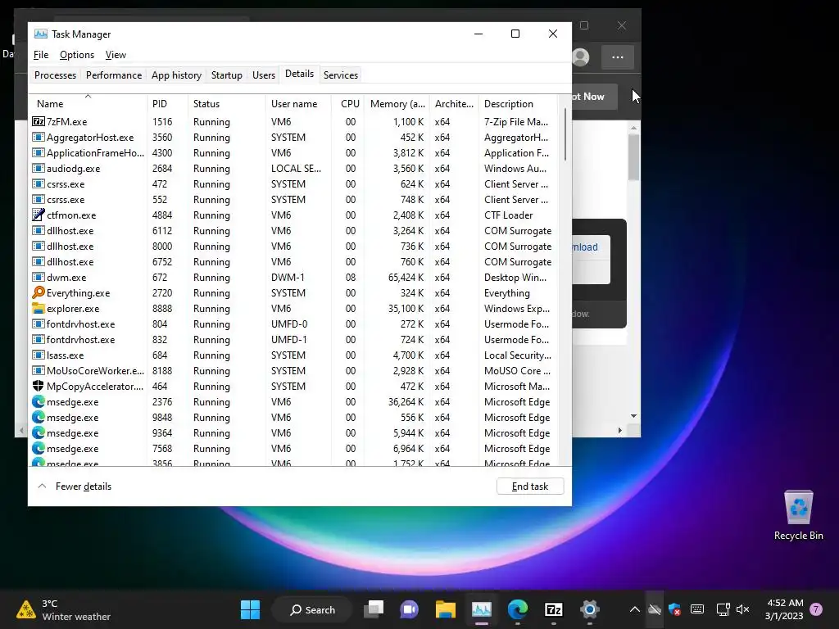Click the background window's scroll-right arrow
839x629 pixels.
click(619, 430)
